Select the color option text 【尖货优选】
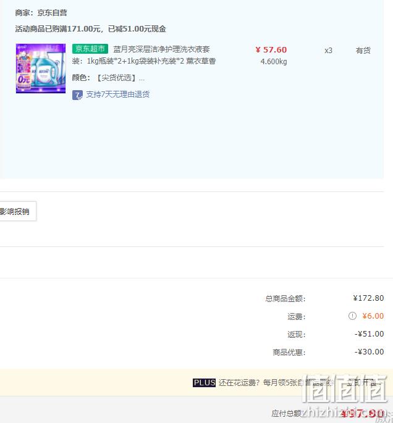The width and height of the screenshot is (393, 423). [x=116, y=78]
